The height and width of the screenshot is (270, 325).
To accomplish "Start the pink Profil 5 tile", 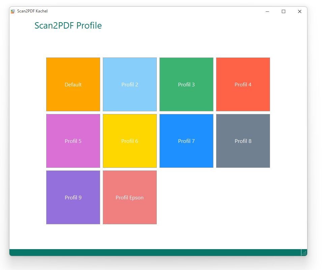I will click(73, 141).
